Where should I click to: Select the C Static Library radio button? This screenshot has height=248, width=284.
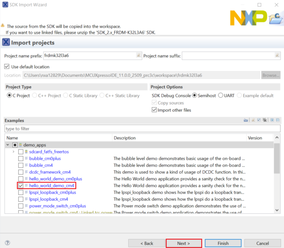[x=66, y=95]
